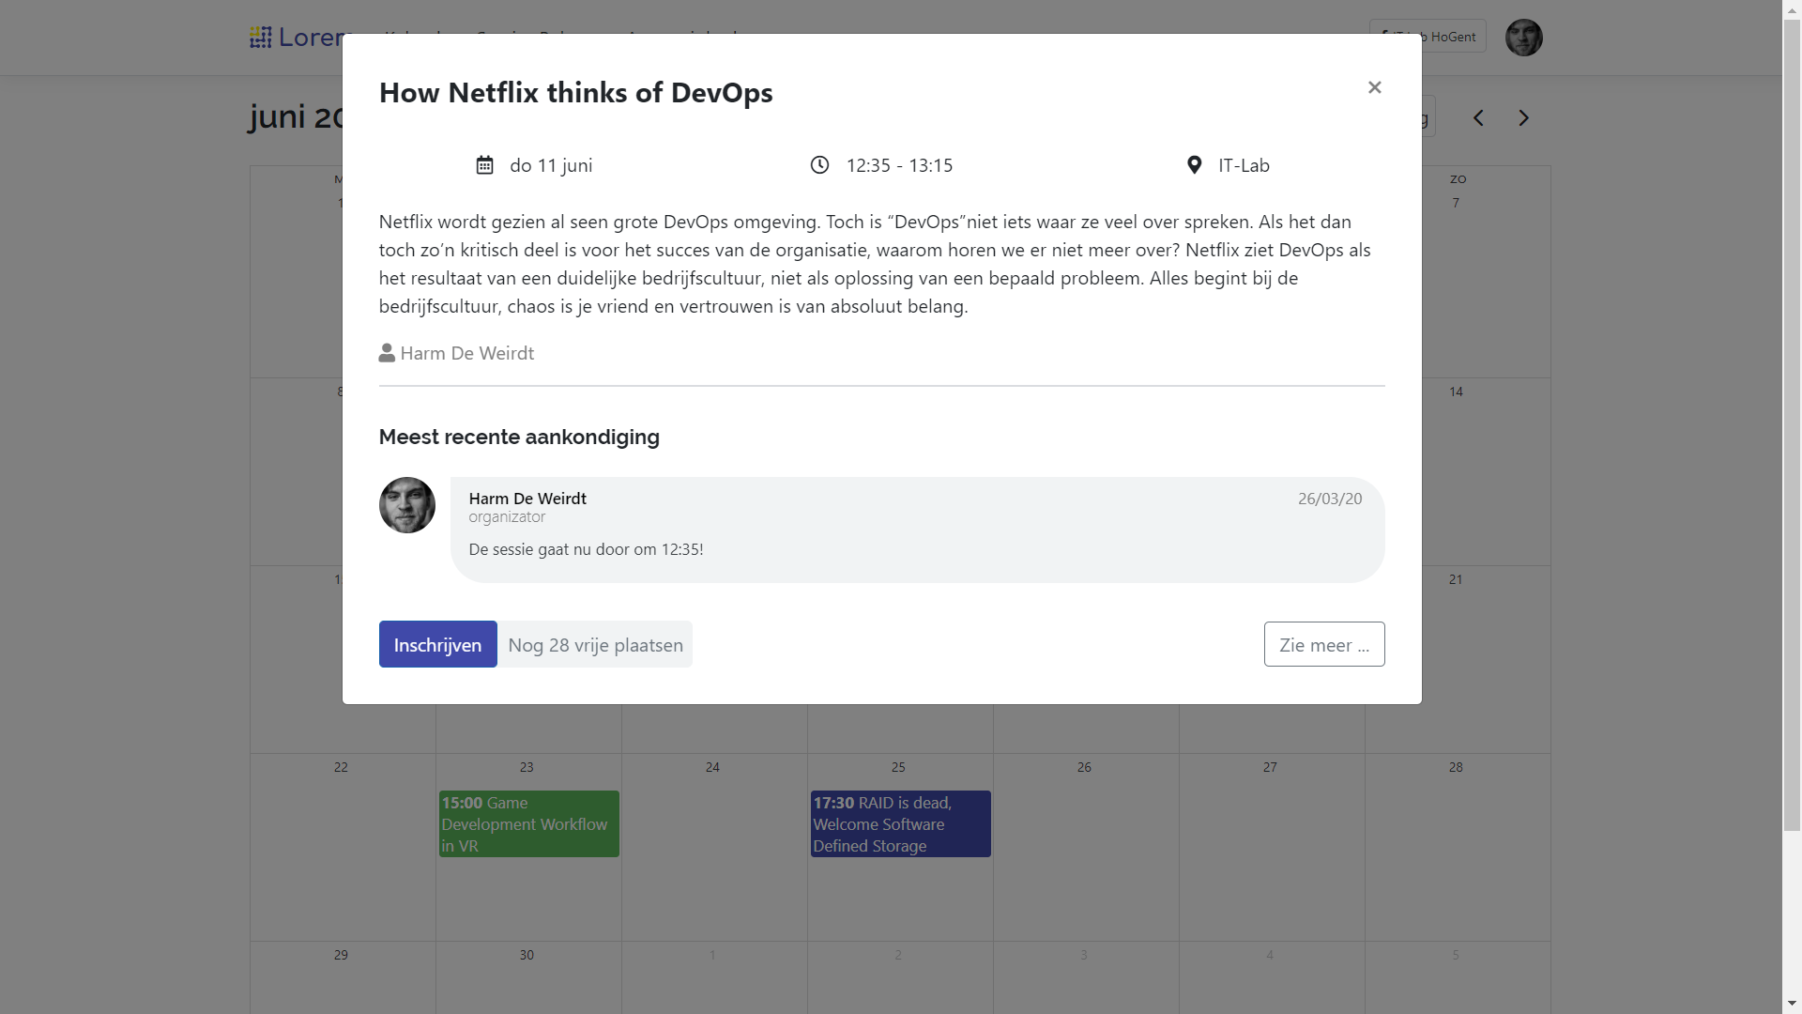This screenshot has height=1014, width=1802.
Task: Click the calendar date icon
Action: point(484,165)
